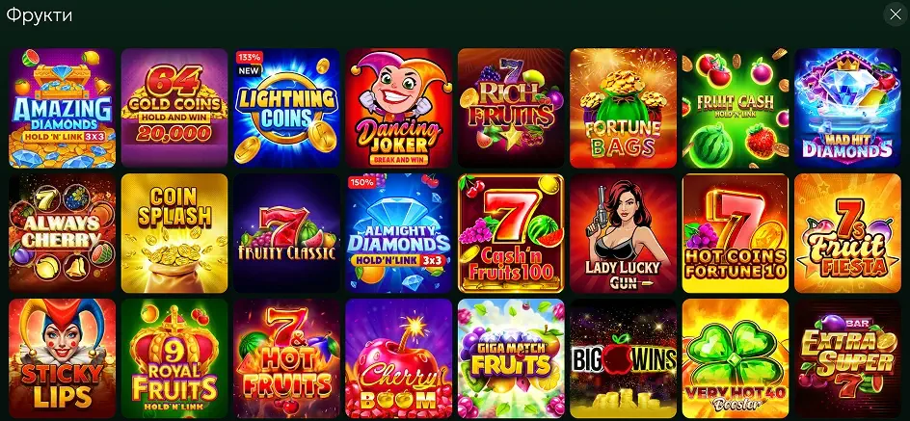Image resolution: width=910 pixels, height=421 pixels.
Task: Click the Coin Splash game
Action: click(174, 234)
